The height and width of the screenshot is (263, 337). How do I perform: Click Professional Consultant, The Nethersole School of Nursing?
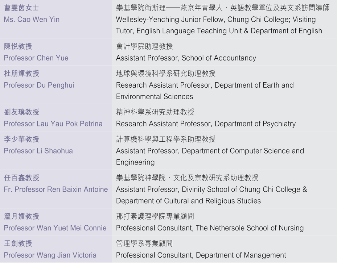pyautogui.click(x=210, y=228)
